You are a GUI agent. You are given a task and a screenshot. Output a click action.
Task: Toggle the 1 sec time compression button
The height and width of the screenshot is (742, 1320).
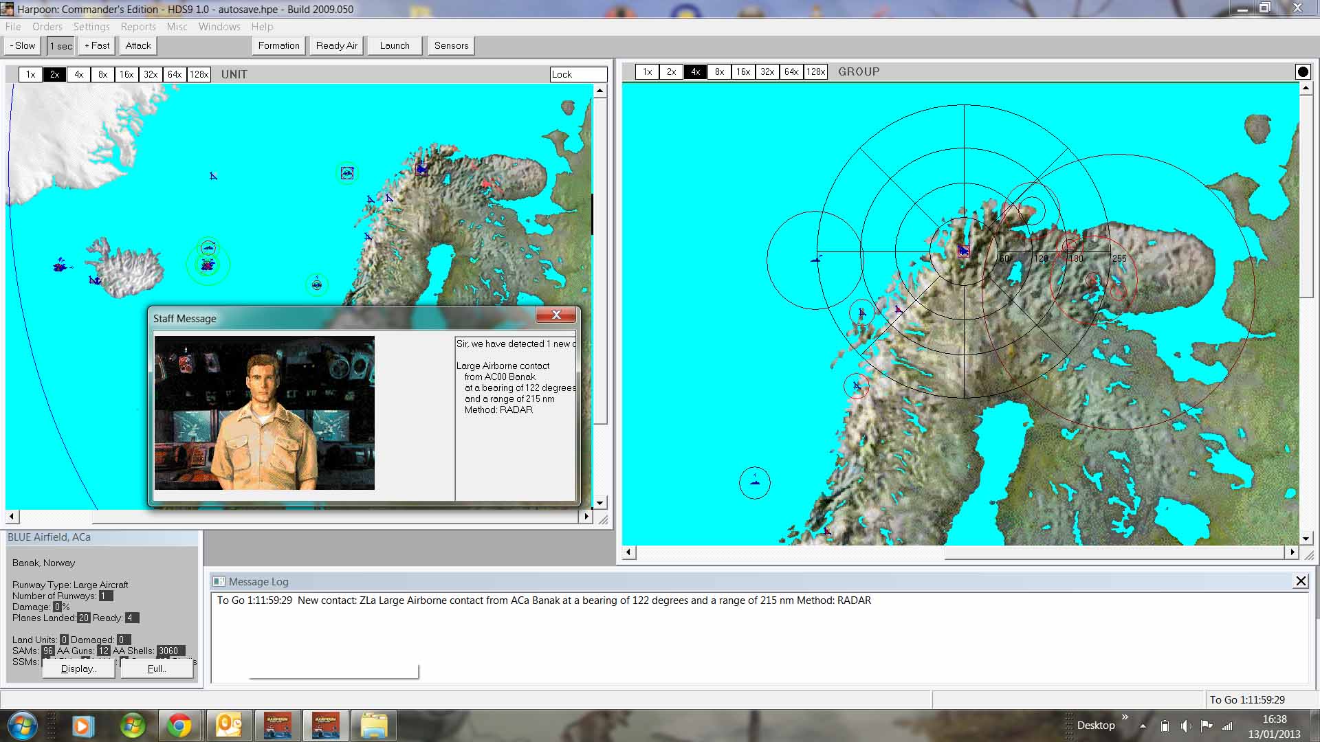coord(60,46)
